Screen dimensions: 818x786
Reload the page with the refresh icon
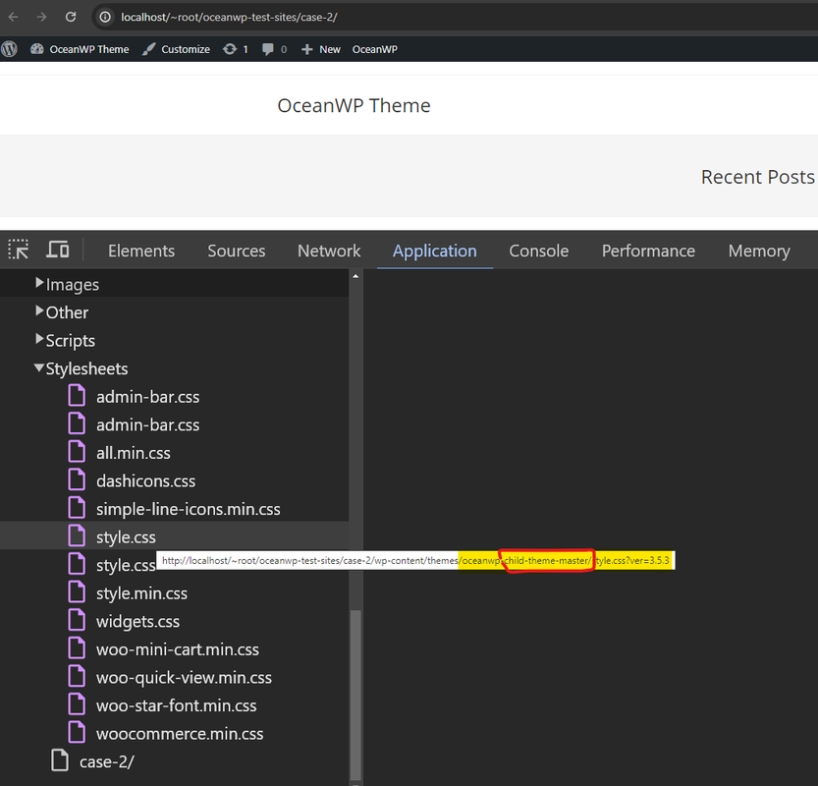point(71,18)
